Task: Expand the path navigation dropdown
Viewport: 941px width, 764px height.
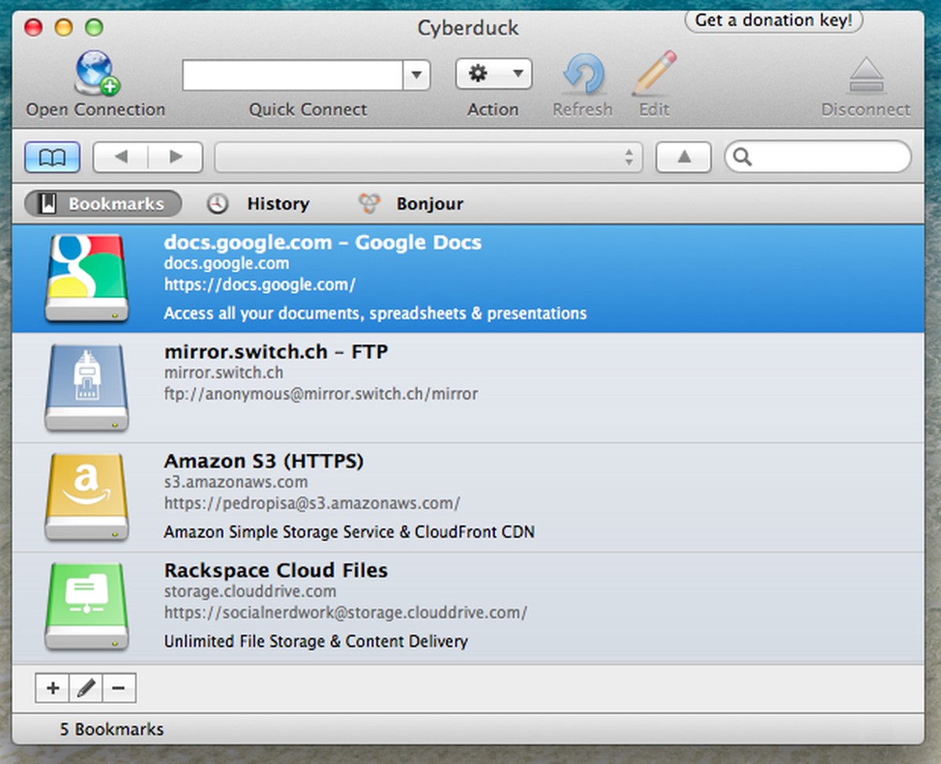Action: tap(629, 157)
